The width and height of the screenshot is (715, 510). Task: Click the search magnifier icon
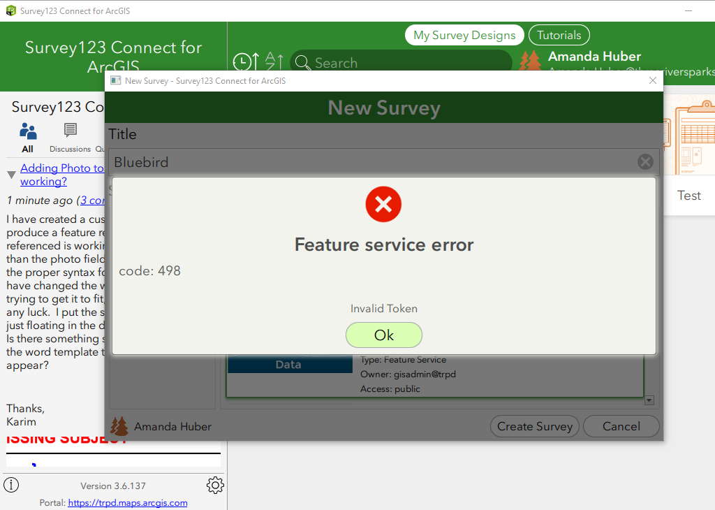tap(303, 62)
